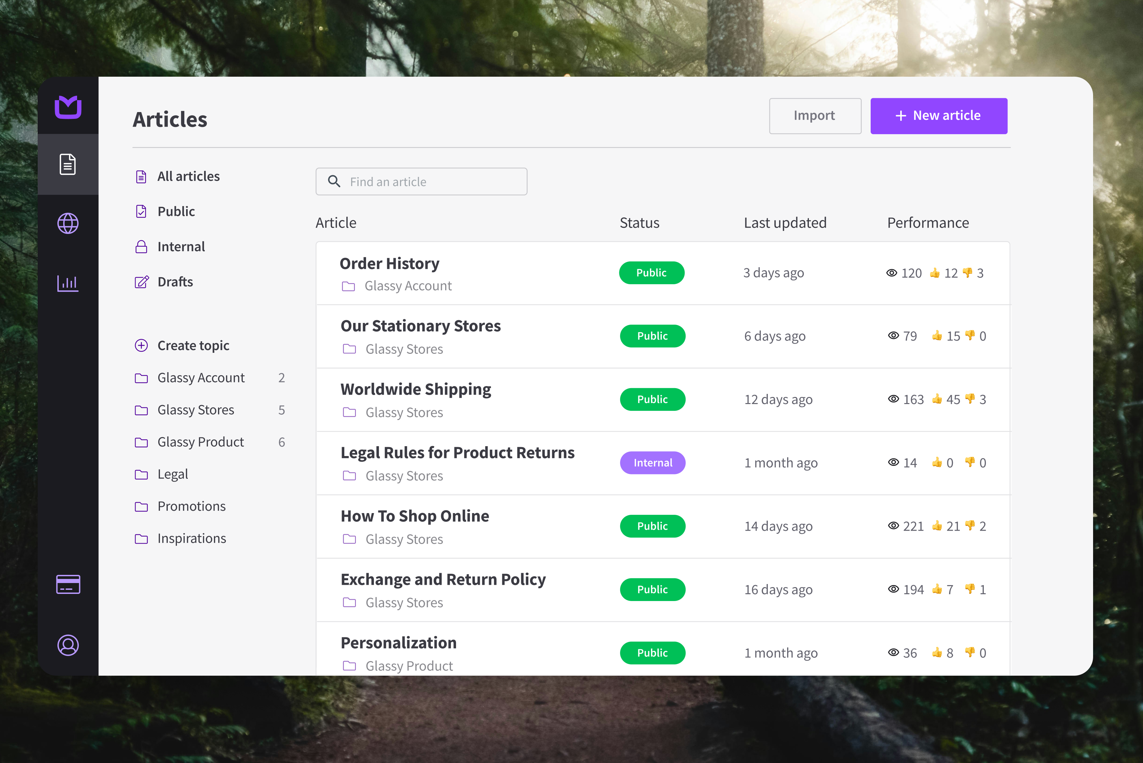Click the pencil edit icon beside Drafts
This screenshot has width=1143, height=763.
tap(142, 282)
